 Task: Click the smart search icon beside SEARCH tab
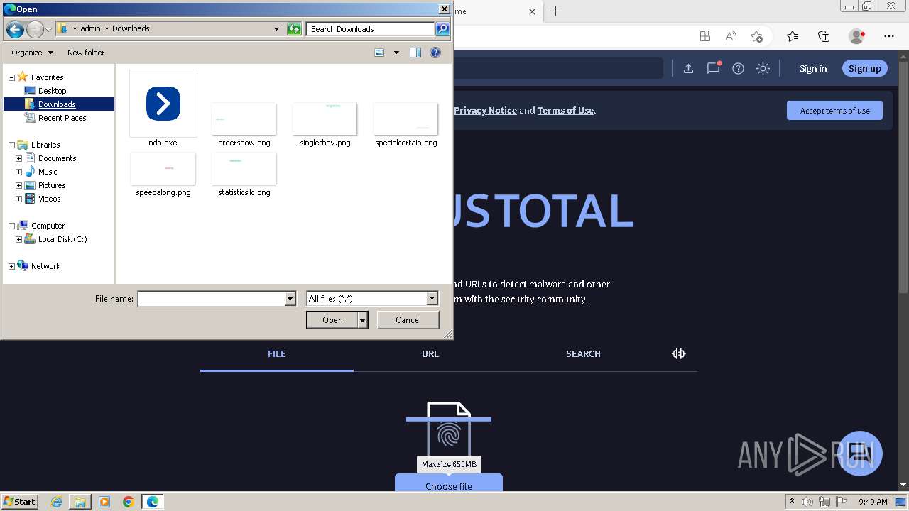[x=678, y=353]
